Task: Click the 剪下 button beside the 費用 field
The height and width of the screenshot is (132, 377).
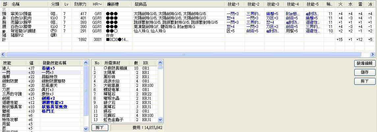Action: [99, 127]
